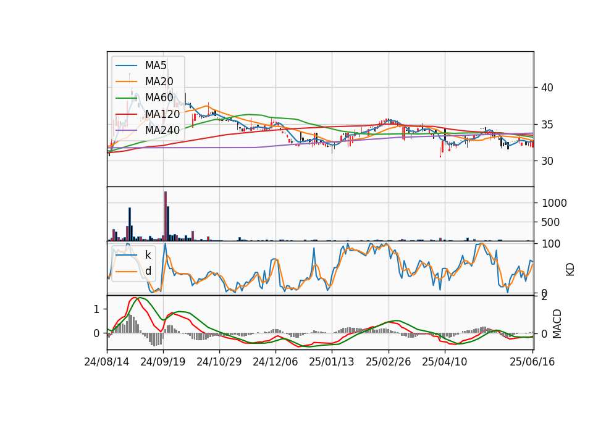Click the MACD axis title

557,324
